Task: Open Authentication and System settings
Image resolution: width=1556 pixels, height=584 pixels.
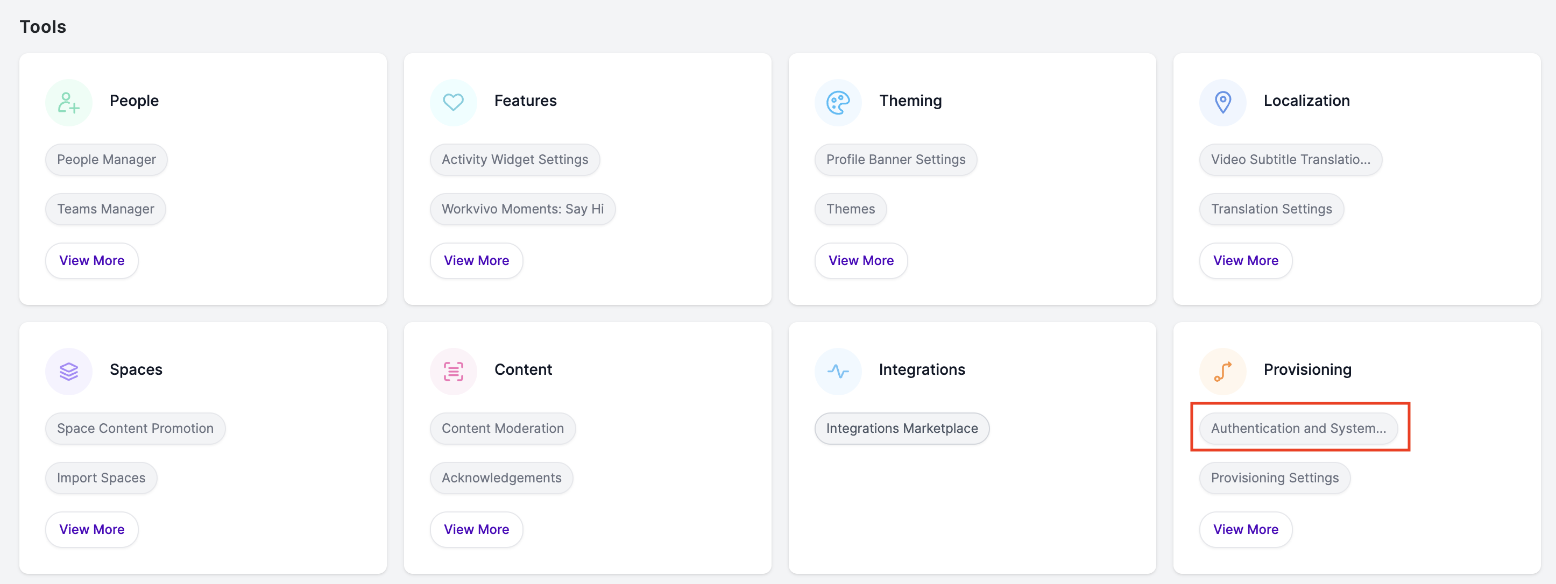Action: tap(1299, 428)
